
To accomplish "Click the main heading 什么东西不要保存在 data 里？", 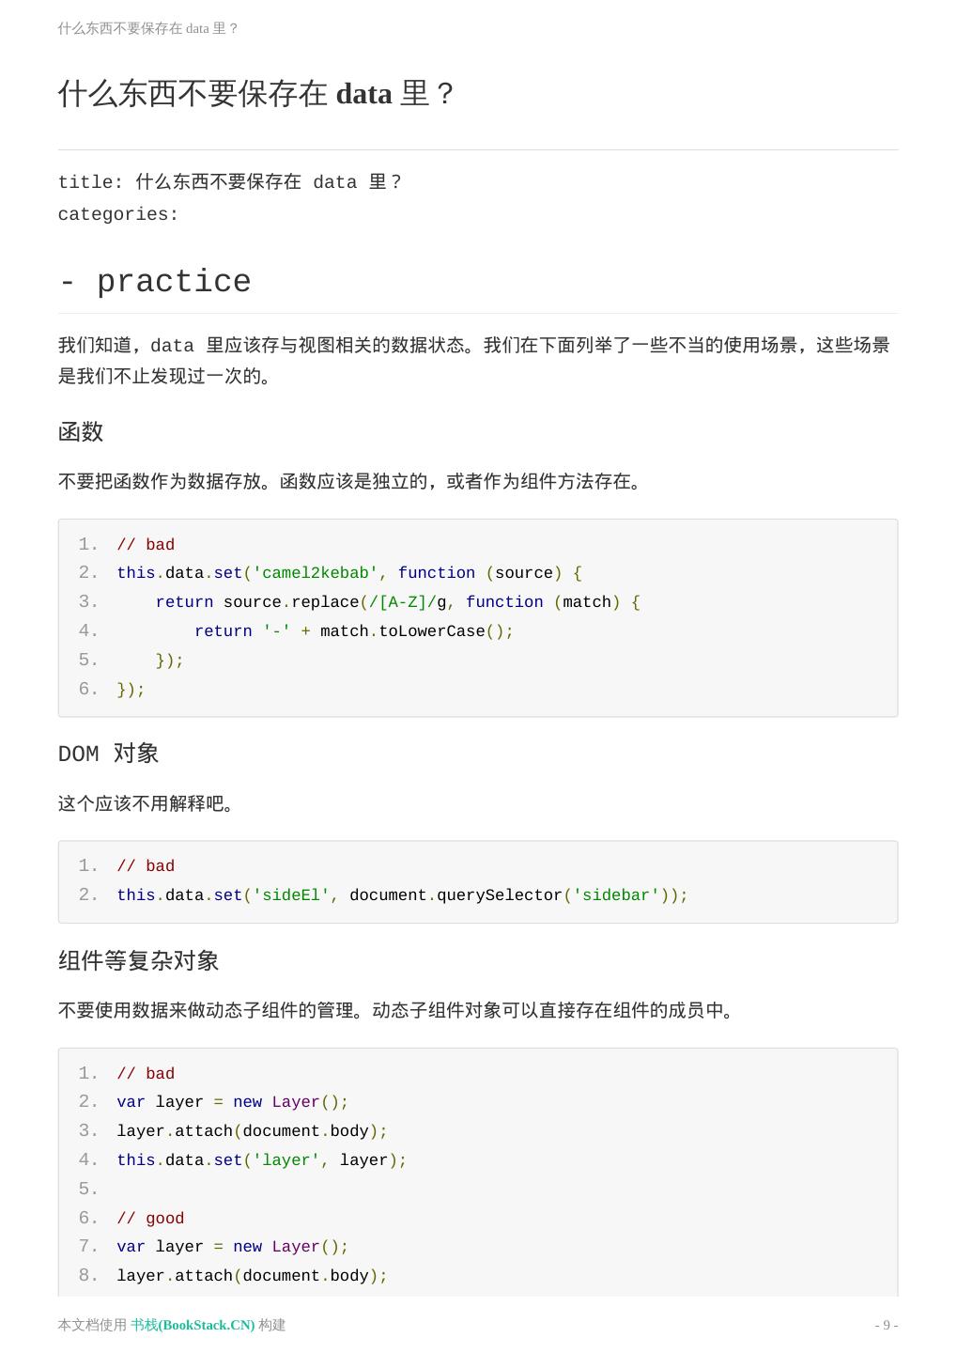I will [256, 94].
